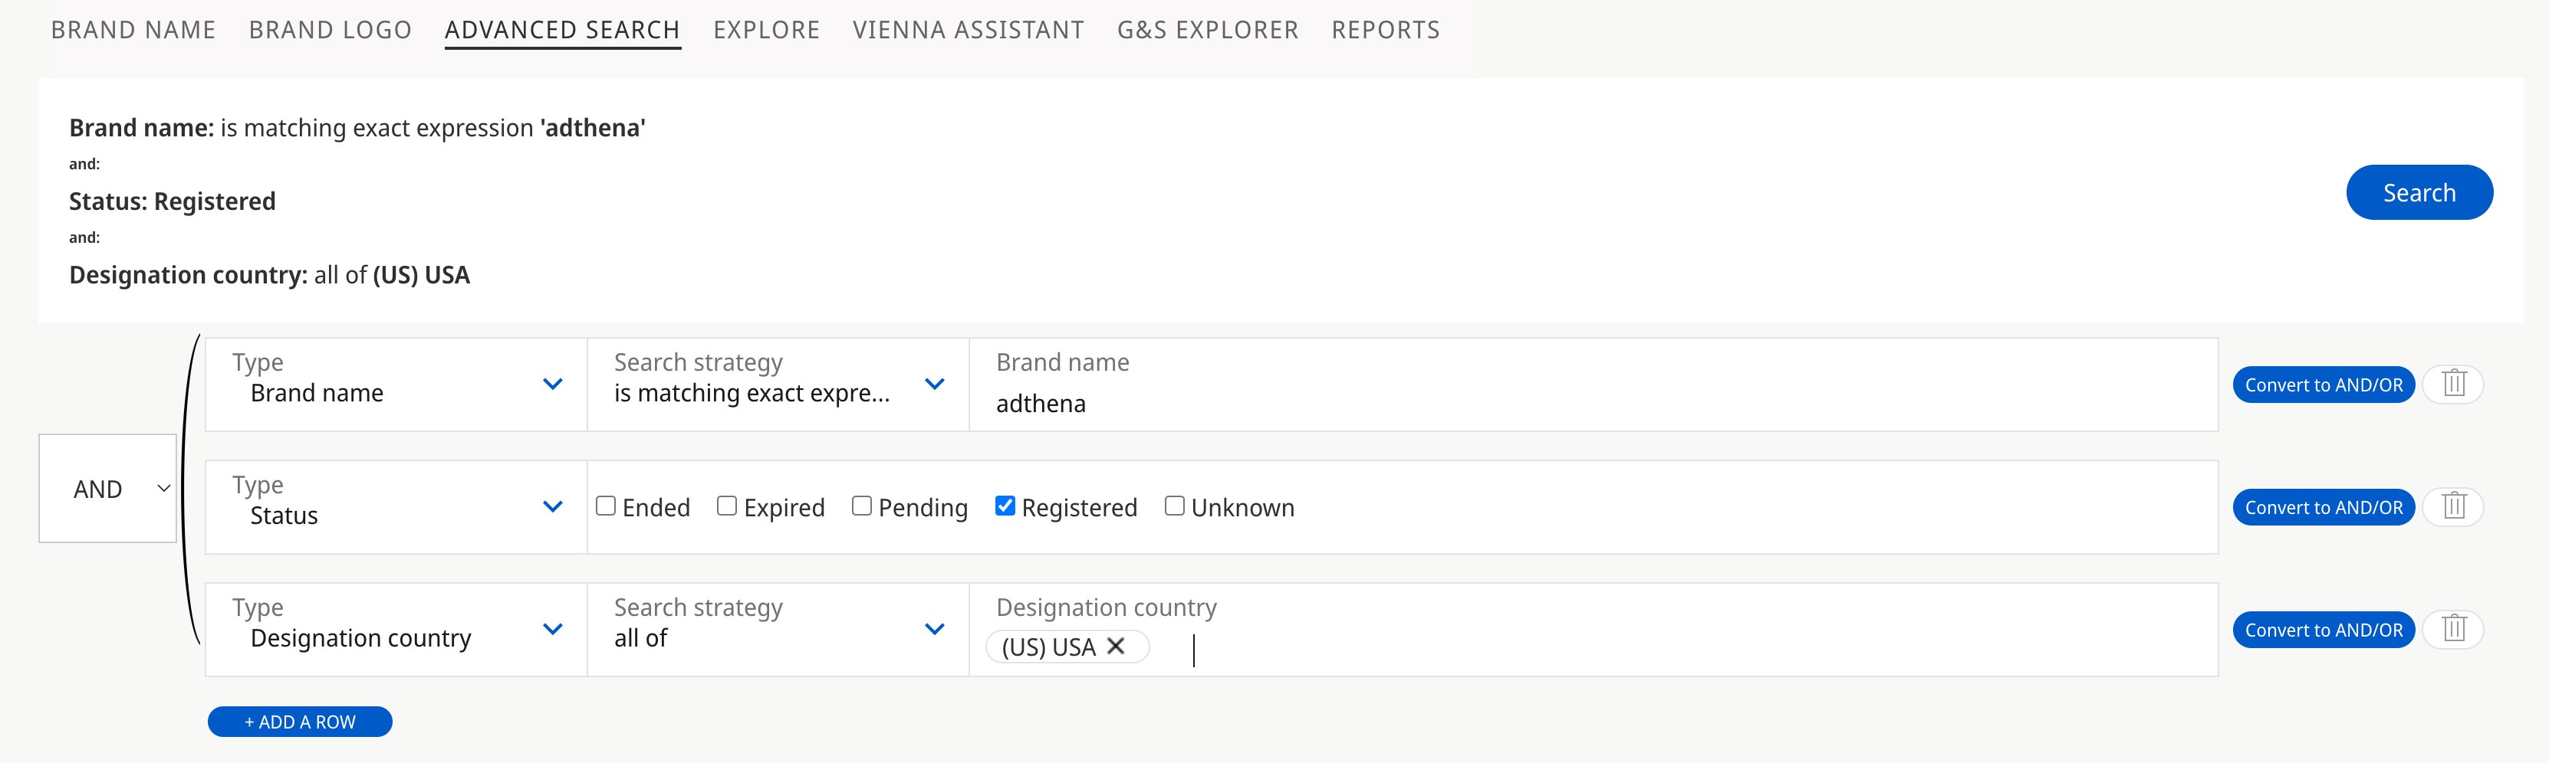Expand the Brand name Type dropdown
The image size is (2549, 763).
pyautogui.click(x=396, y=385)
